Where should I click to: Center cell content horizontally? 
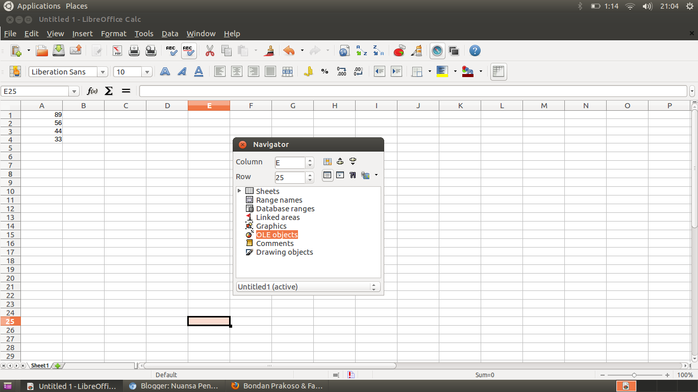coord(236,72)
